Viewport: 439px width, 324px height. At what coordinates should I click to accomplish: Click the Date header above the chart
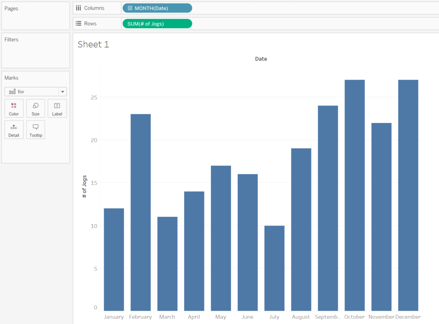point(261,59)
